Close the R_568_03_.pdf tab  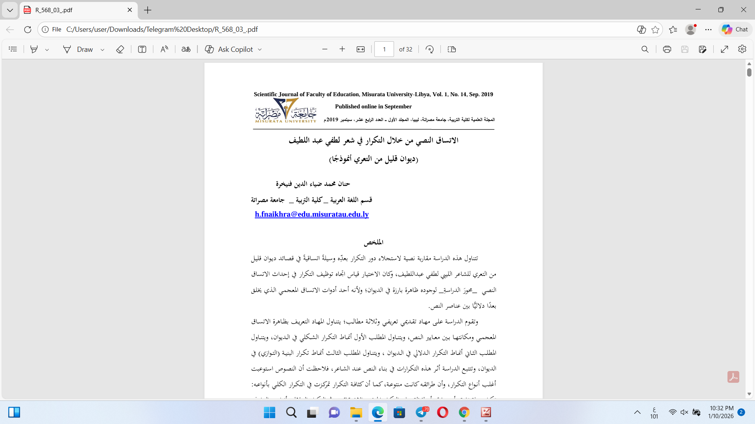(x=130, y=10)
